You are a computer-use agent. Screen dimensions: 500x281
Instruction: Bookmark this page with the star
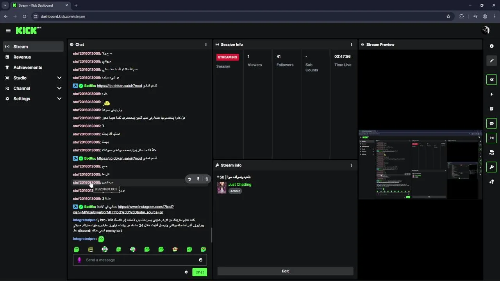448,16
